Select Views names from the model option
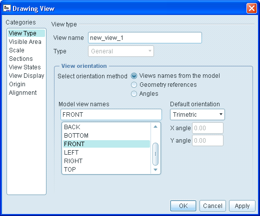The image size is (260, 216). (134, 76)
